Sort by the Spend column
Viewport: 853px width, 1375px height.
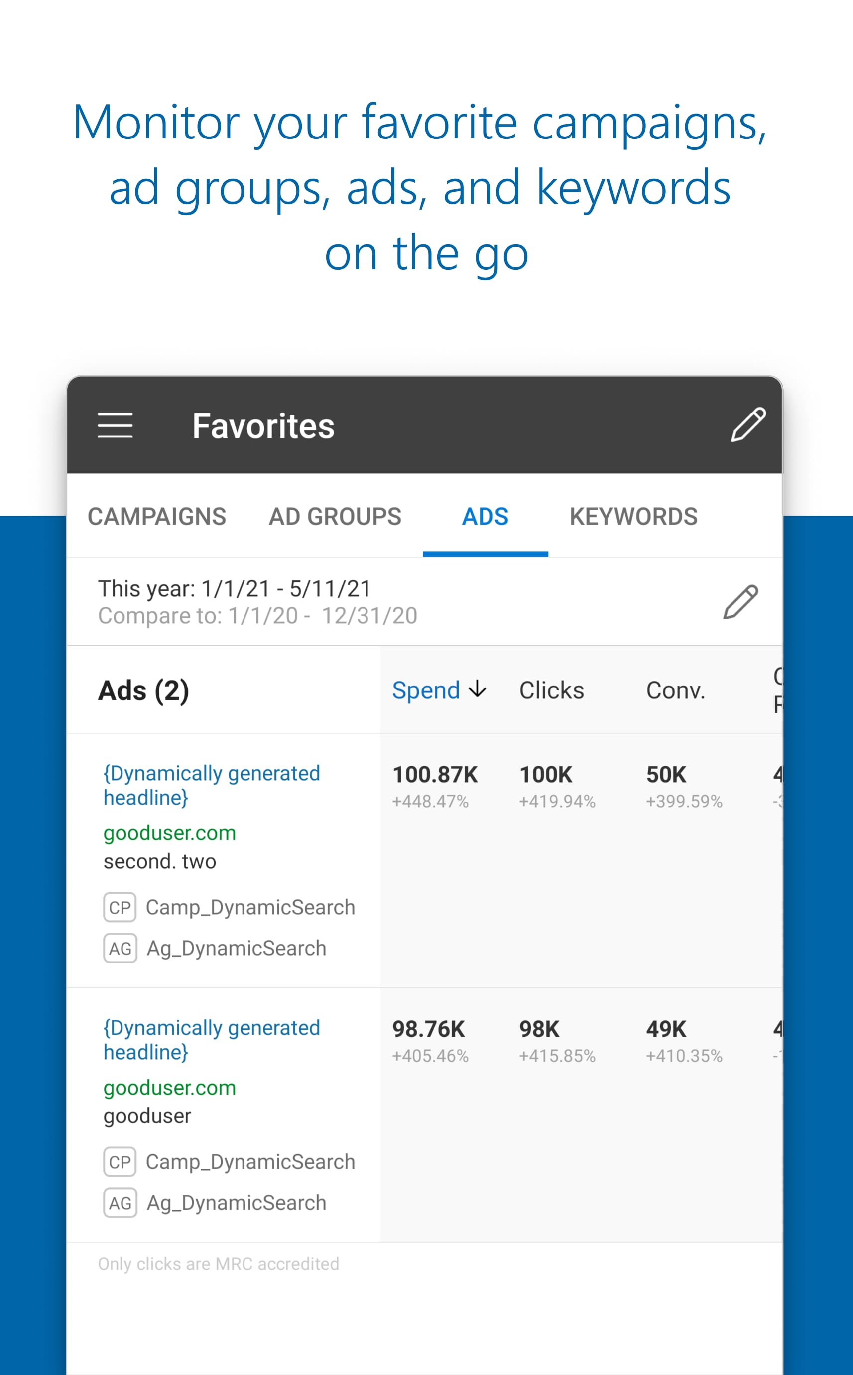(x=426, y=690)
